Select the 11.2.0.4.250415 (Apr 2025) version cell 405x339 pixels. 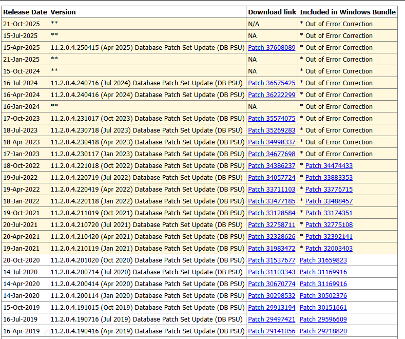click(x=147, y=48)
